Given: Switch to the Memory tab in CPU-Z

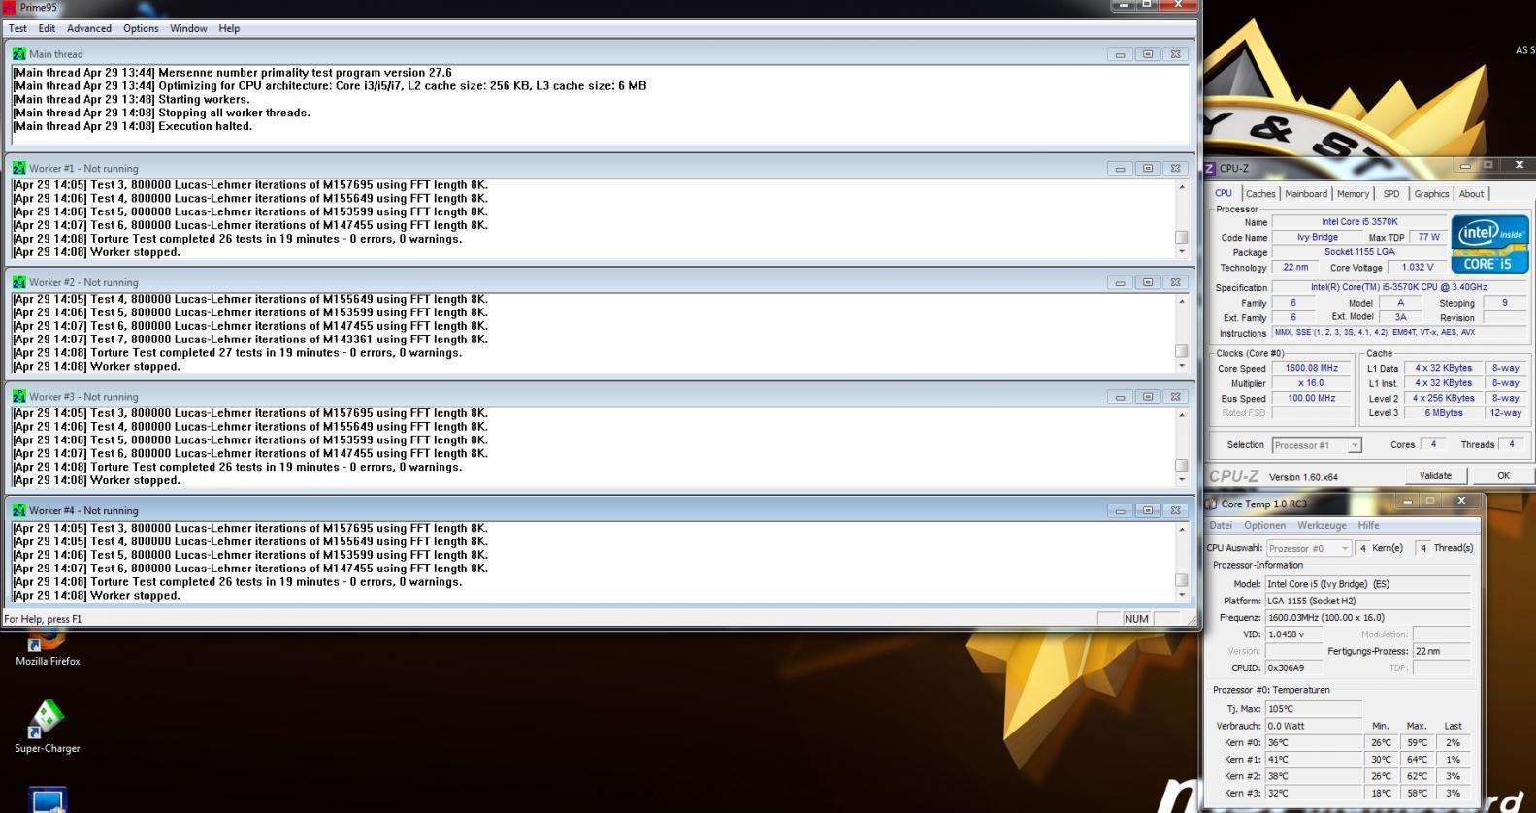Looking at the screenshot, I should [x=1353, y=194].
